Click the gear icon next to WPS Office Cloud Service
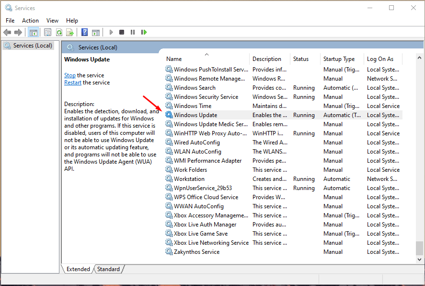This screenshot has width=425, height=286. pyautogui.click(x=169, y=197)
